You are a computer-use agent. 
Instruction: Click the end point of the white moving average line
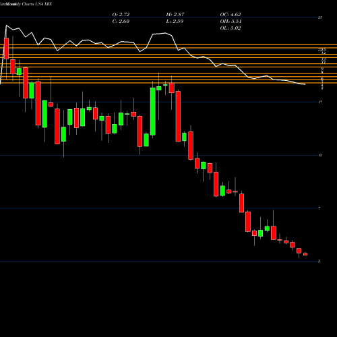click(305, 84)
